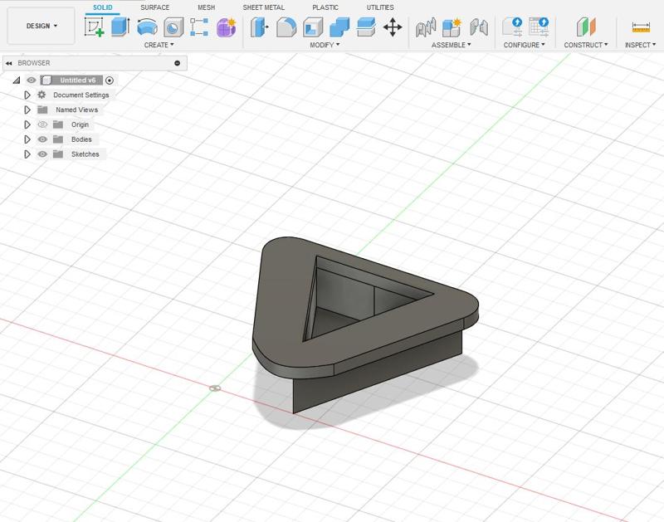Click the Measure ruler icon
Viewport: 664px width, 522px height.
641,27
